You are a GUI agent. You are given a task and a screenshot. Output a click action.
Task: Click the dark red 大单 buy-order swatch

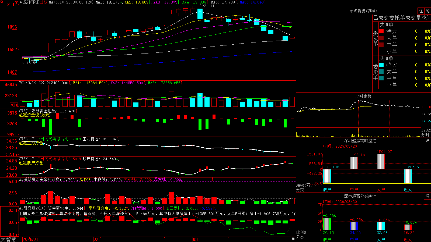coord(381,38)
